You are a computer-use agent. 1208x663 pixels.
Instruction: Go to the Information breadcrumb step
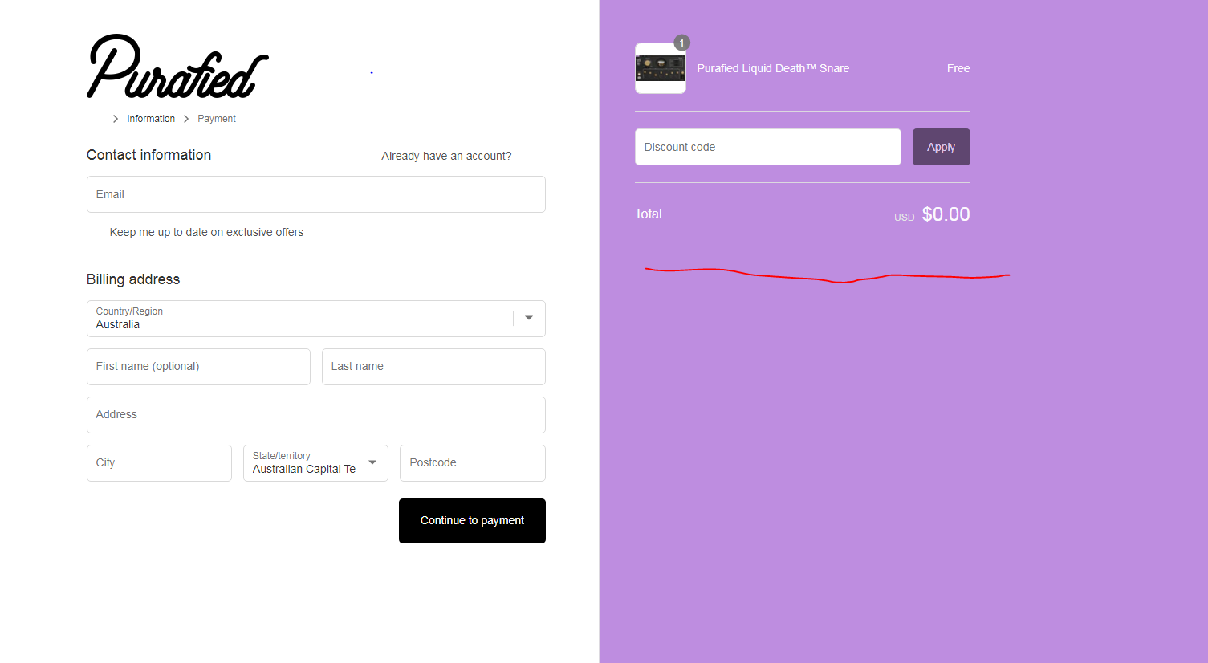point(151,119)
